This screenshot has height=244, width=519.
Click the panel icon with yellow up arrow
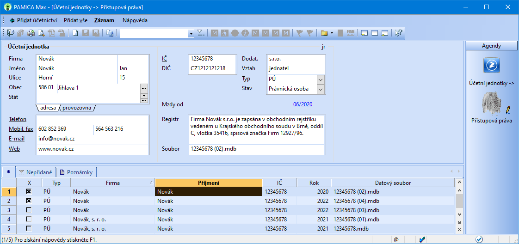tap(385, 33)
